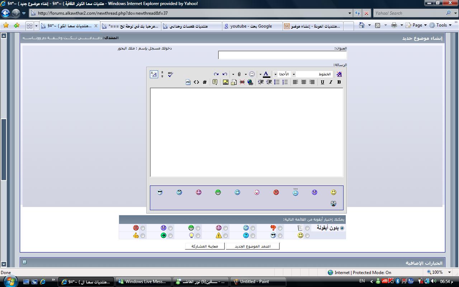Open the font size 'الأحجا' dropdown
459x287 pixels.
[275, 74]
